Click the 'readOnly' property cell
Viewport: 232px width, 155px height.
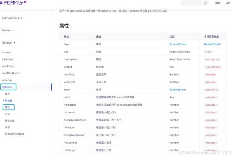tap(76, 74)
